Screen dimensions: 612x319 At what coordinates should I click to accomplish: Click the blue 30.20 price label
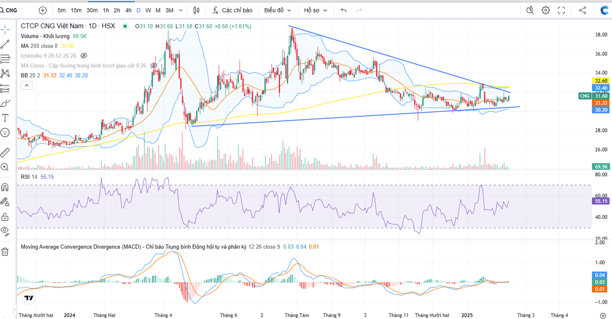(x=601, y=110)
